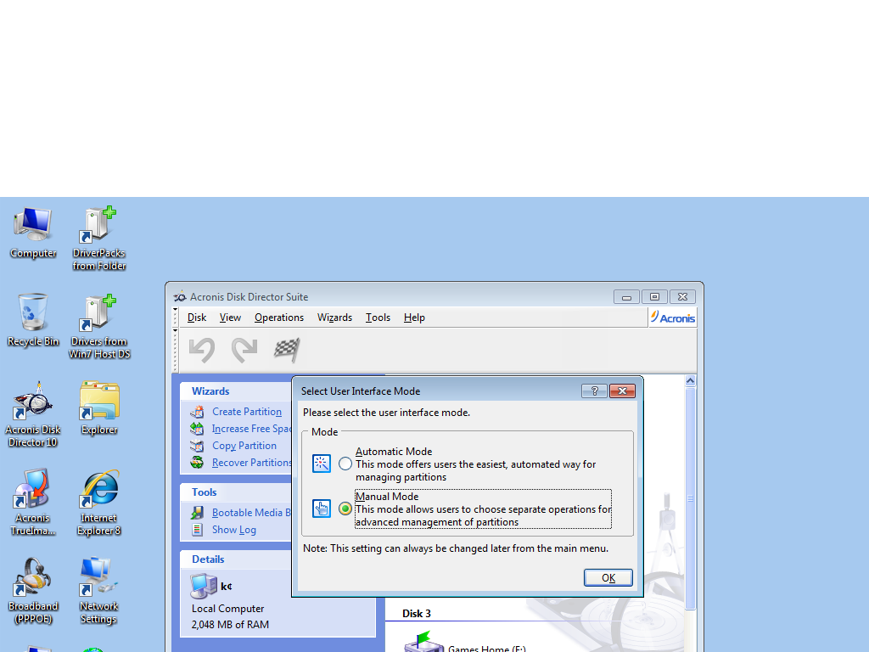Viewport: 869px width, 652px height.
Task: Launch Acronis Disk Director 10 shortcut
Action: click(x=33, y=414)
